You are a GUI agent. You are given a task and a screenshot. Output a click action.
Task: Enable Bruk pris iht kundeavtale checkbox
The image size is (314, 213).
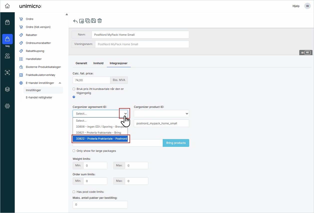(x=74, y=89)
